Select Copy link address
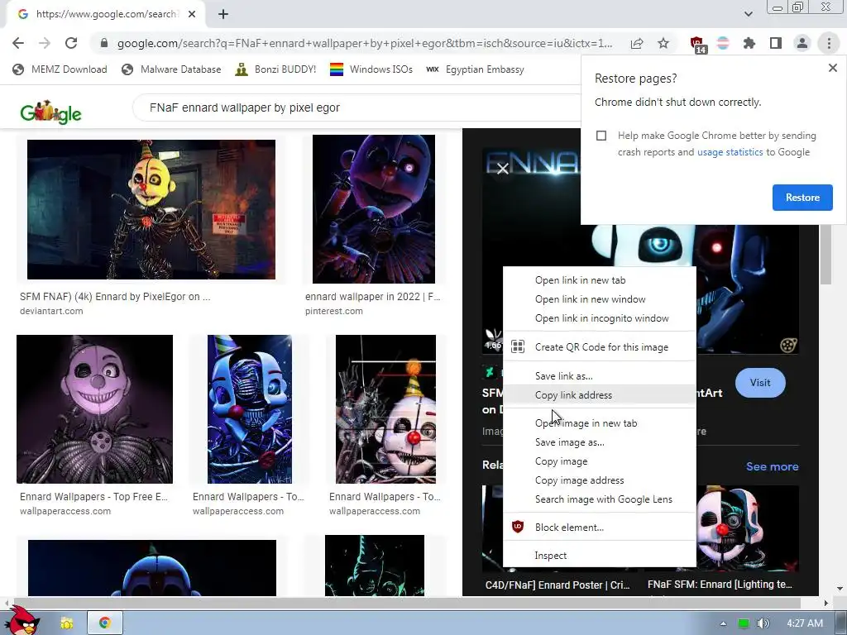847x635 pixels. [599, 394]
